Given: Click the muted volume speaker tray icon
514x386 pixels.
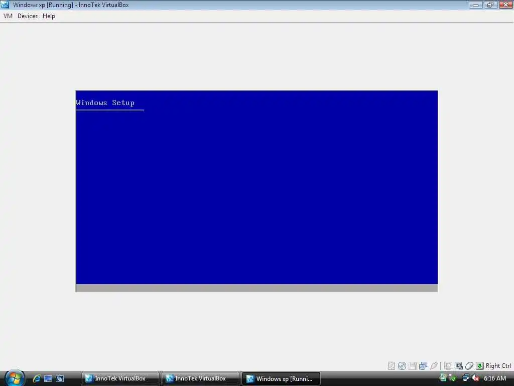Looking at the screenshot, I should click(x=475, y=378).
